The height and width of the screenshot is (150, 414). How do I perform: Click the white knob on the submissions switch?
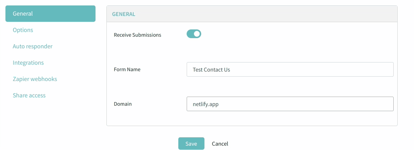click(x=197, y=34)
